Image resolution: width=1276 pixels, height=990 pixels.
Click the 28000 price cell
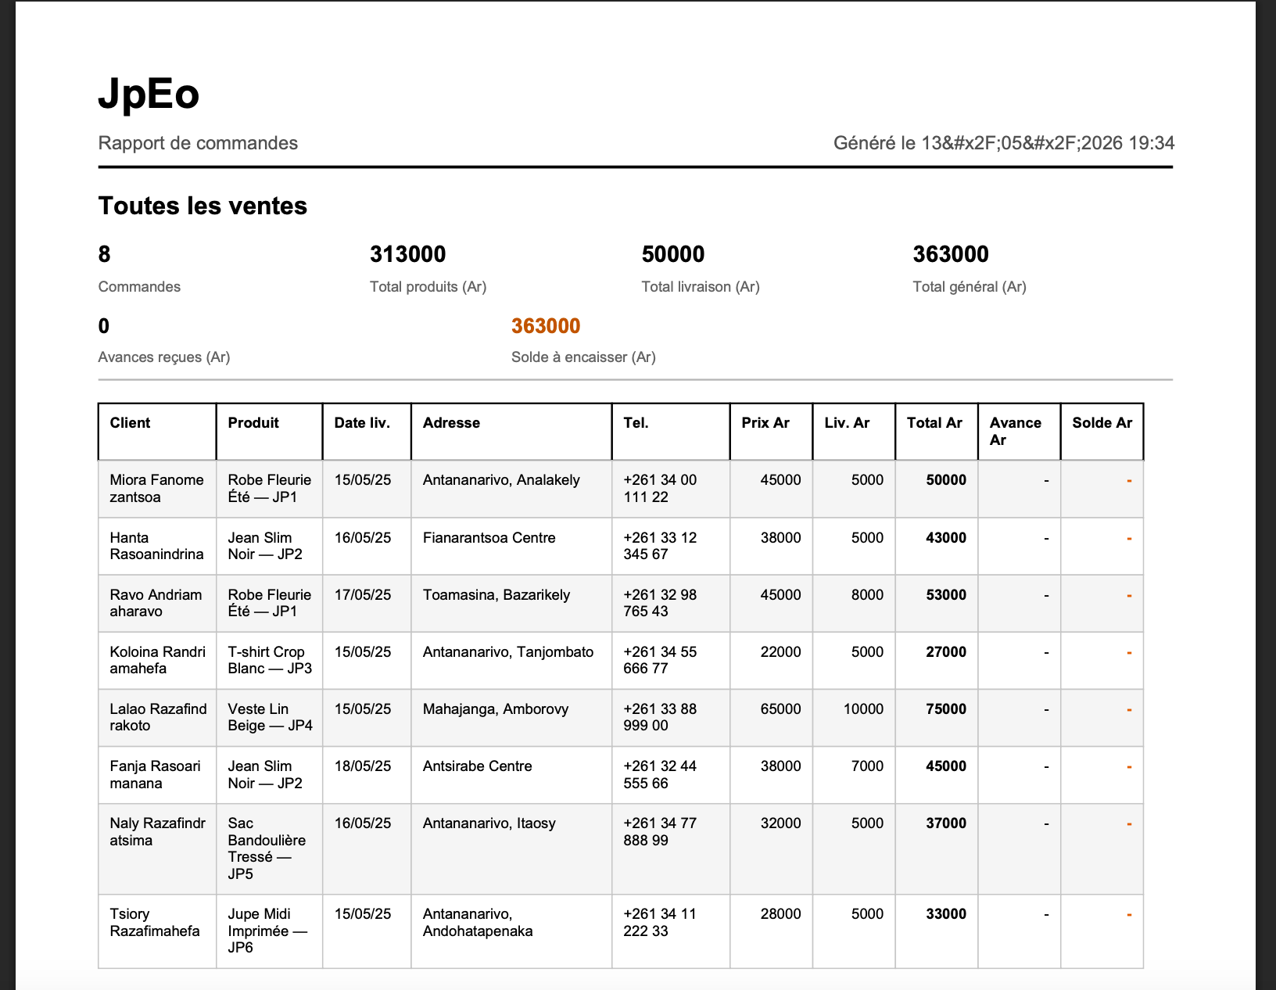click(771, 931)
